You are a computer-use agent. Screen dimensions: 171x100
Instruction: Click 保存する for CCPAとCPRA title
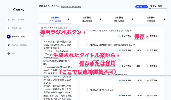click(x=152, y=96)
